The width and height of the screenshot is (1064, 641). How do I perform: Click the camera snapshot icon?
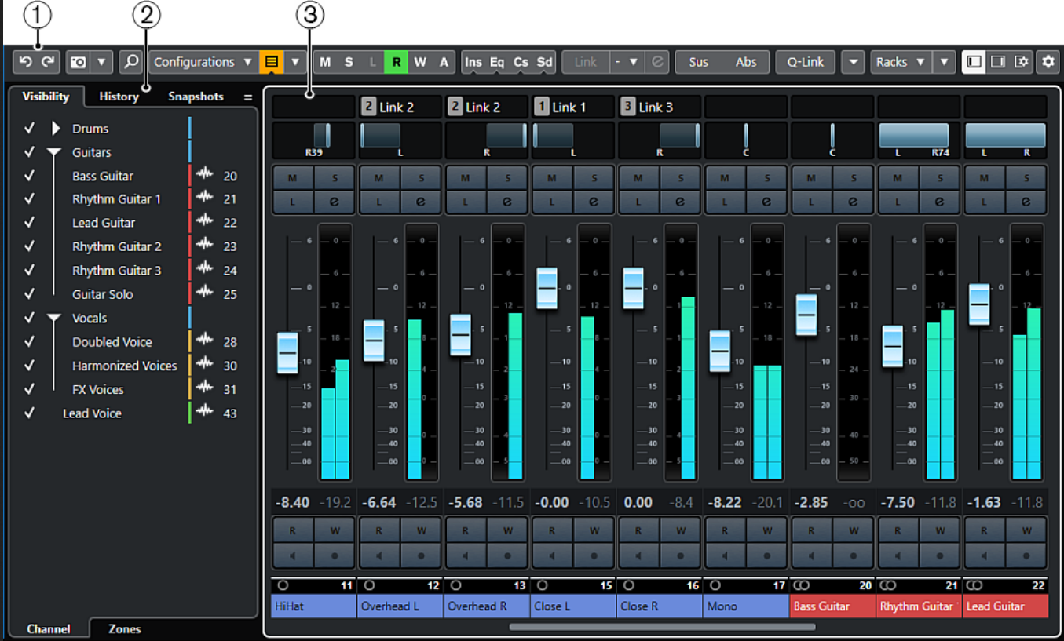79,62
